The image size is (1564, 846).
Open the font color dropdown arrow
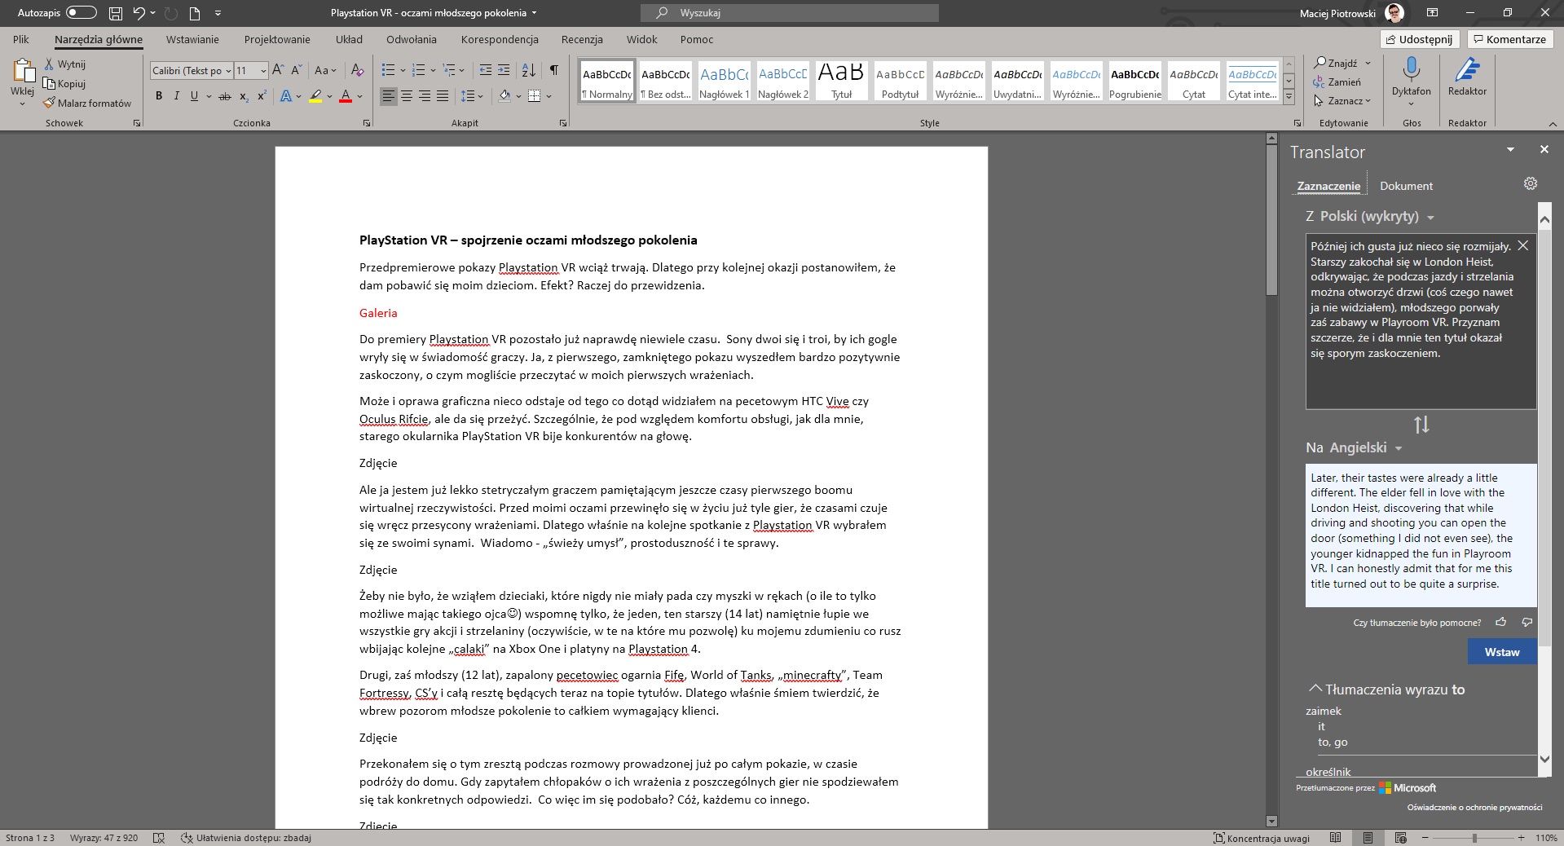[359, 96]
